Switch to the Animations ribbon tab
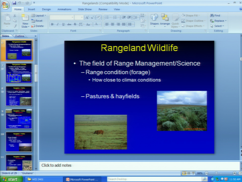The height and width of the screenshot is (182, 242). click(64, 9)
